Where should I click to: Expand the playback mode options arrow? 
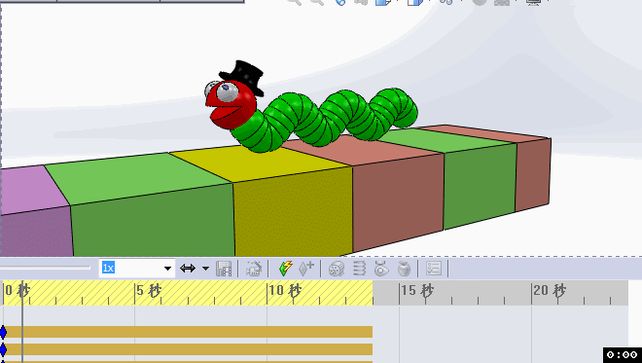205,269
